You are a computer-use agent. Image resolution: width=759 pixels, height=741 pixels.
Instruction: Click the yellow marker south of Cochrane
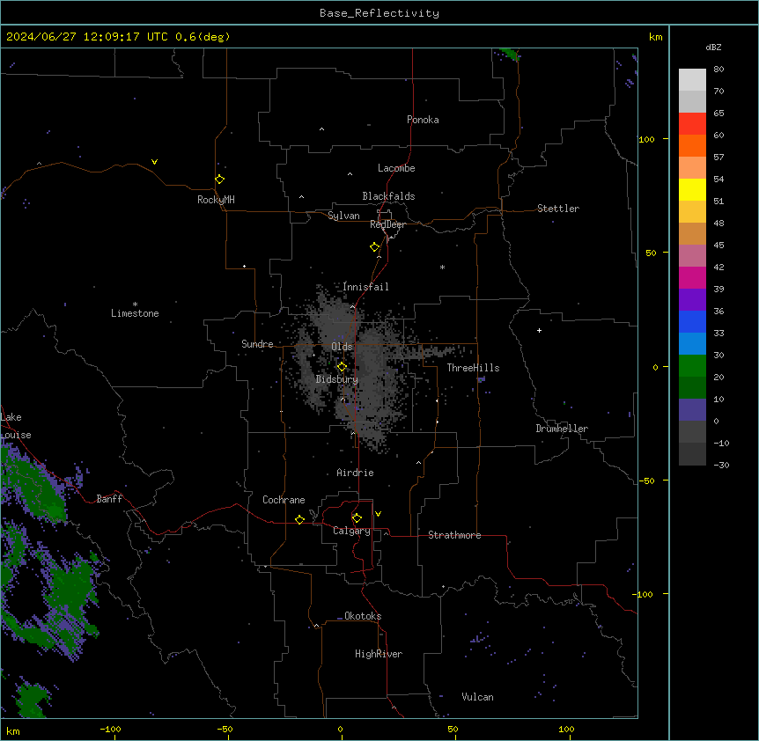click(x=299, y=519)
